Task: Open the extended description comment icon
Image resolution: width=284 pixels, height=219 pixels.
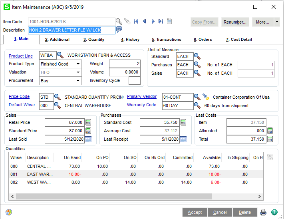Action: (x=119, y=29)
